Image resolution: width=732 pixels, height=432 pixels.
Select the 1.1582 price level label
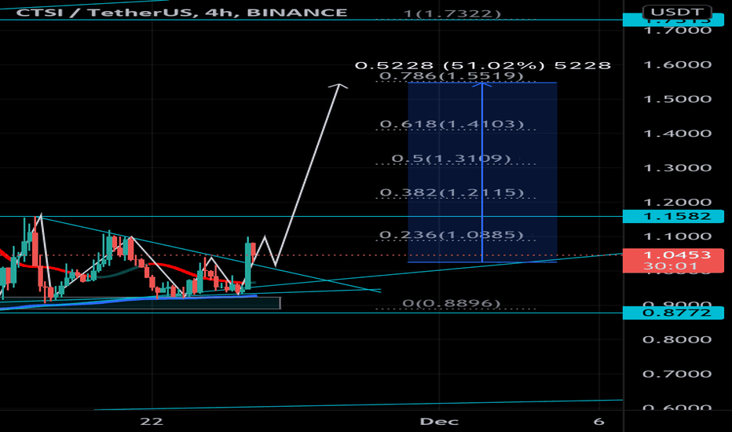(x=673, y=216)
